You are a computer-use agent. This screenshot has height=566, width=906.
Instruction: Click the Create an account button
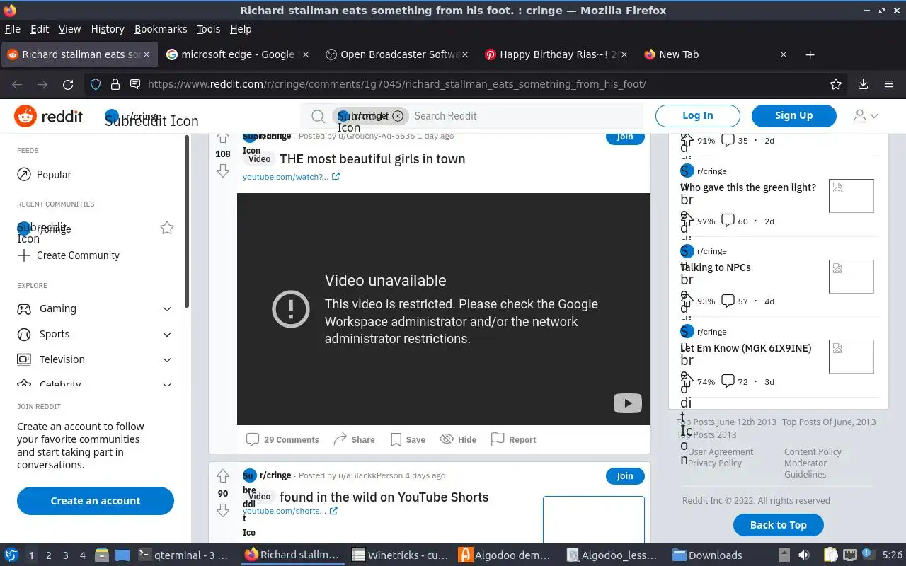coord(96,501)
